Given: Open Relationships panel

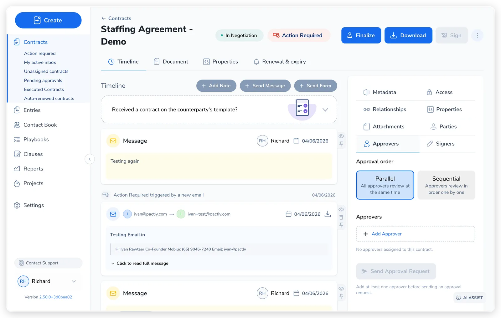Looking at the screenshot, I should pos(385,110).
